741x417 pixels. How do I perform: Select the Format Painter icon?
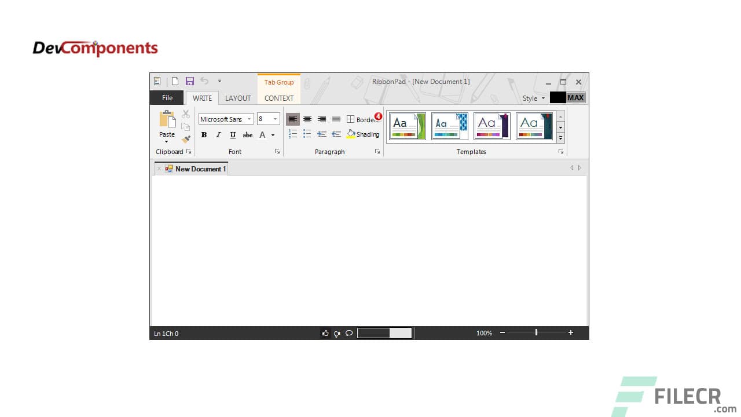186,138
